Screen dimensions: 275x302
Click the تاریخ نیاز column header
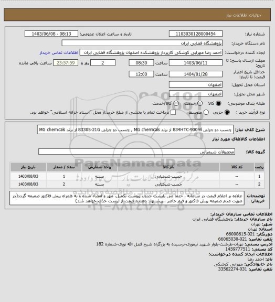[28, 167]
